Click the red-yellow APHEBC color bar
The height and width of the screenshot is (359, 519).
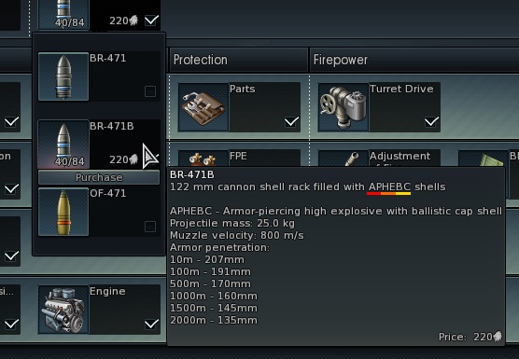tap(389, 194)
